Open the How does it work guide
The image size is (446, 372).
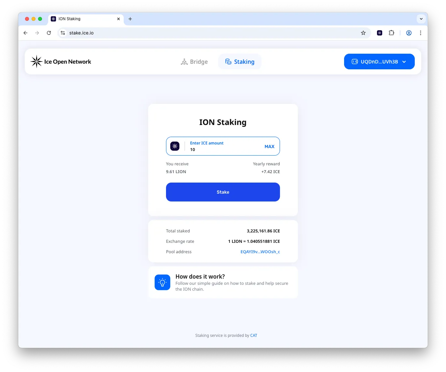[x=223, y=282]
